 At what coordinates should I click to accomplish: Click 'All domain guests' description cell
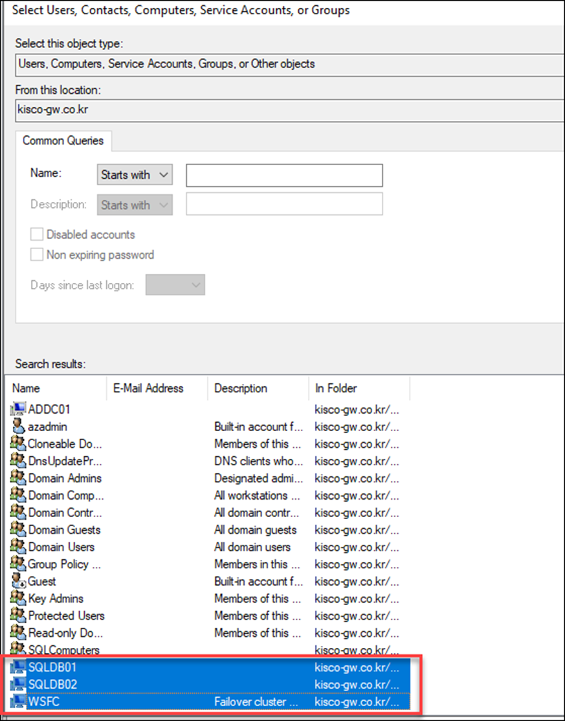(x=255, y=529)
